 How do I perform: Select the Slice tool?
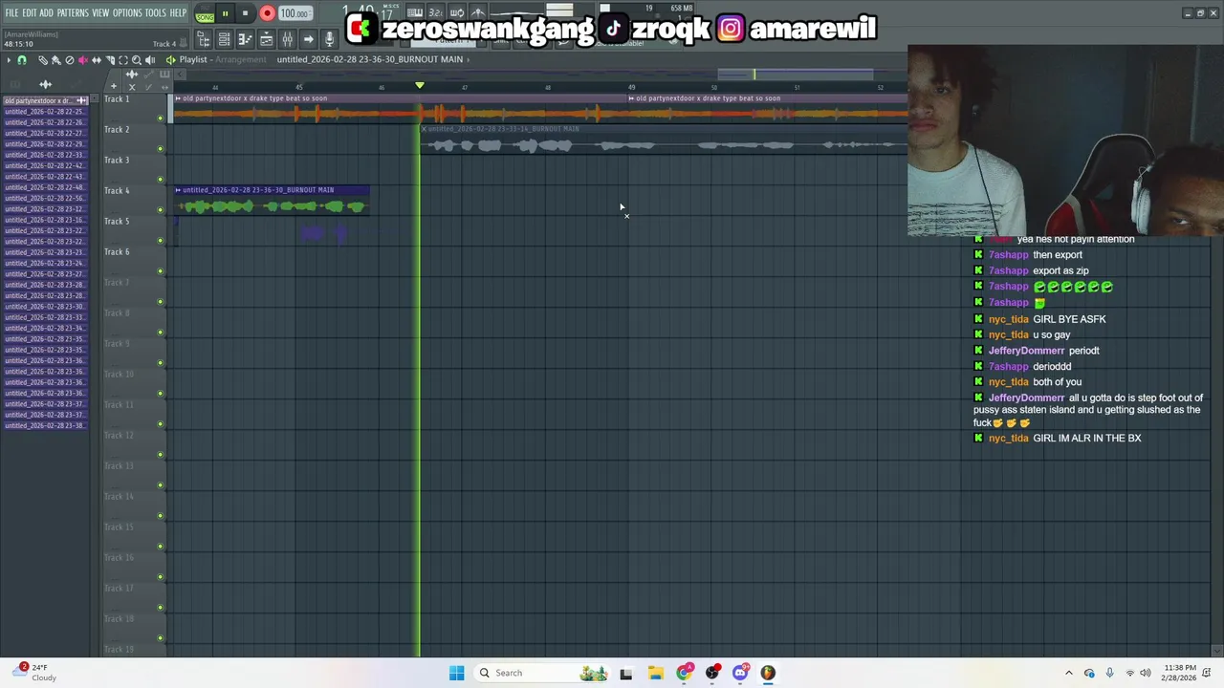click(x=110, y=60)
